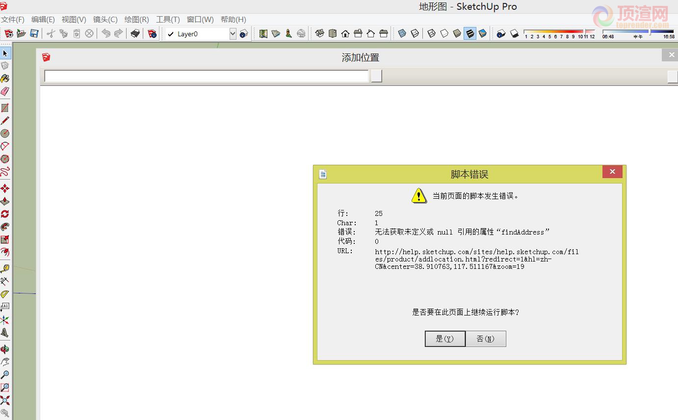The height and width of the screenshot is (420, 678).
Task: Click the Open file folder icon
Action: pyautogui.click(x=21, y=33)
